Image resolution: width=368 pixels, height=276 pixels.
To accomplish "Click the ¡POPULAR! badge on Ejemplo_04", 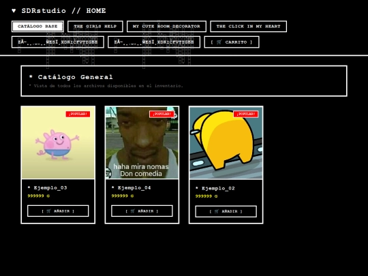I will pyautogui.click(x=162, y=114).
